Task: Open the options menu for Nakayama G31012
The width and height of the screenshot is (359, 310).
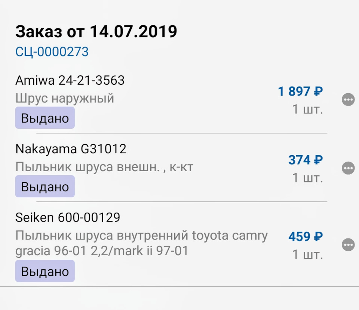Action: pos(348,168)
